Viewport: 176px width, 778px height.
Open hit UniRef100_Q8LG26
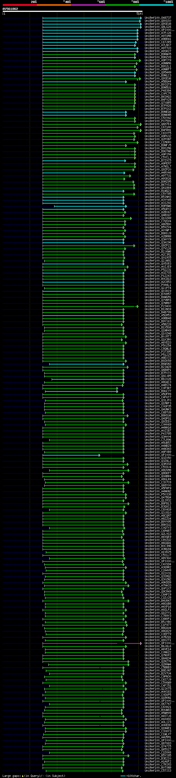(158, 27)
